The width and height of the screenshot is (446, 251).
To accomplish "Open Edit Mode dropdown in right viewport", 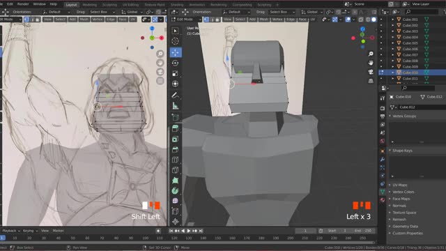I will [187, 20].
